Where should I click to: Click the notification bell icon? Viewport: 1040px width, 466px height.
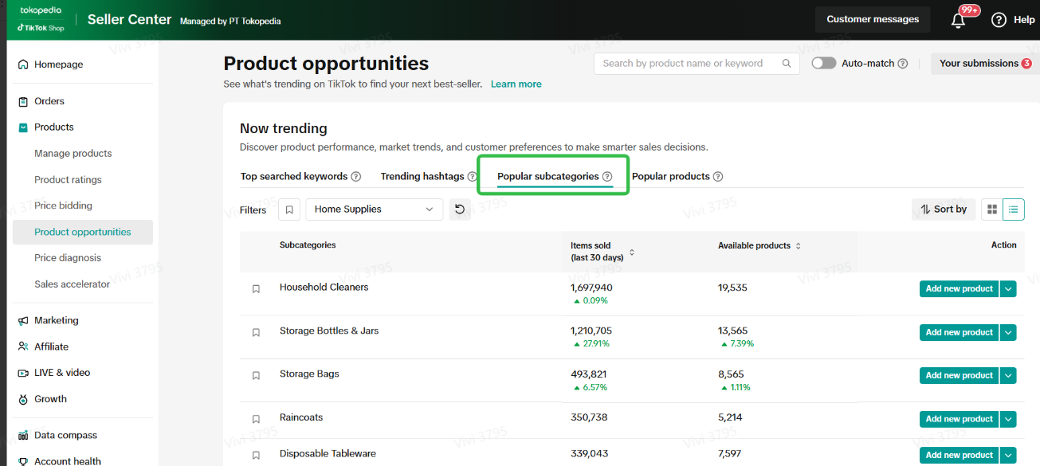click(959, 21)
